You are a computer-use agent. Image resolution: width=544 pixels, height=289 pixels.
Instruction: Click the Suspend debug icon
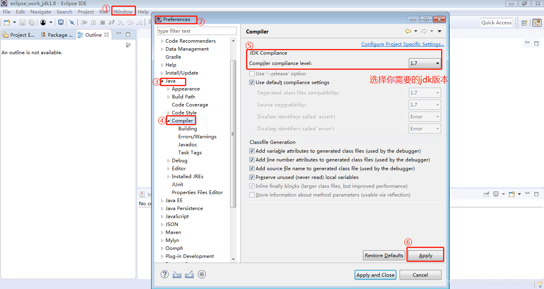pyautogui.click(x=93, y=23)
